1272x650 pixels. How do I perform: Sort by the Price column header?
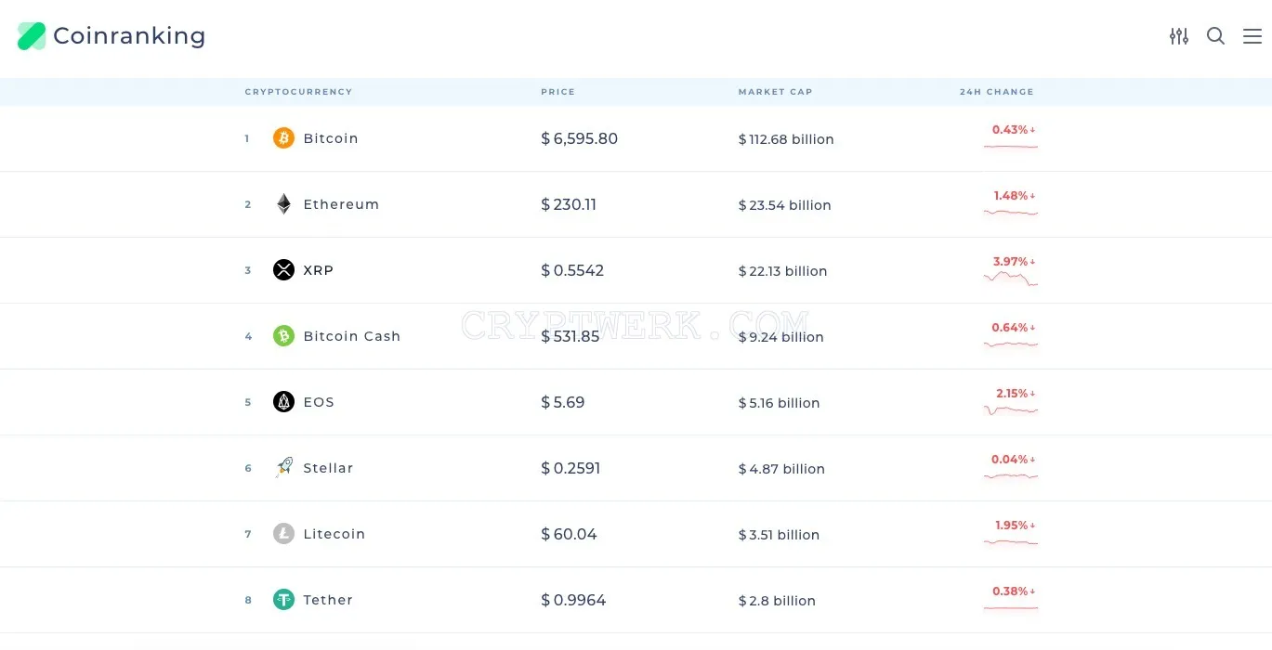(x=557, y=92)
